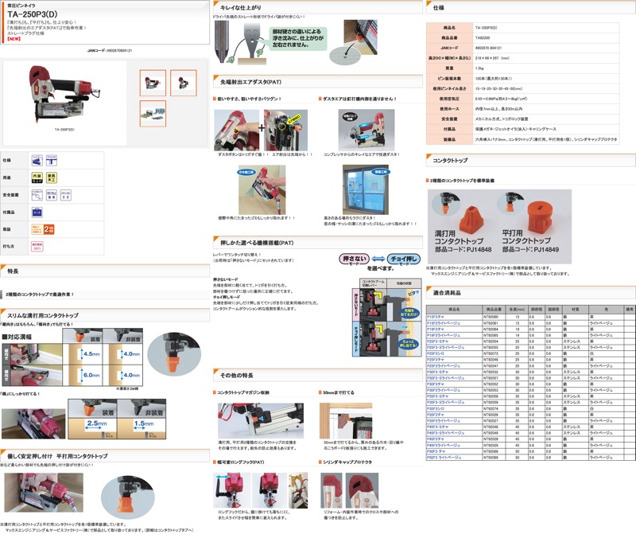636x542 pixels.
Task: Click the pink 押さない mode pill
Action: click(354, 259)
